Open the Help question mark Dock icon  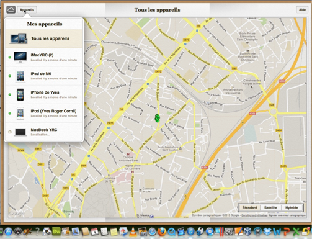coord(37,232)
